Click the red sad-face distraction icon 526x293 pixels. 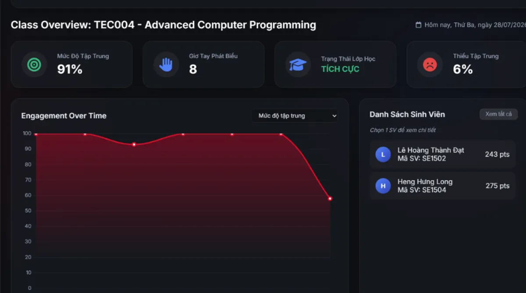[430, 64]
